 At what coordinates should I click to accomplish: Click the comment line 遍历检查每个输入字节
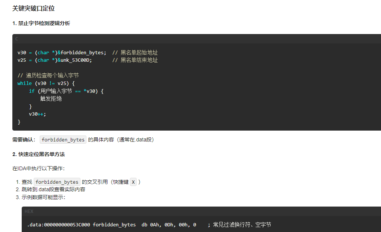(48, 75)
